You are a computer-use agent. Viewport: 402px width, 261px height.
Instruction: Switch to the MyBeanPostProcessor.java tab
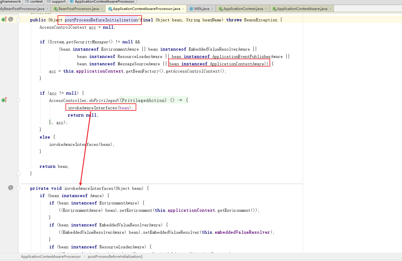(x=22, y=9)
